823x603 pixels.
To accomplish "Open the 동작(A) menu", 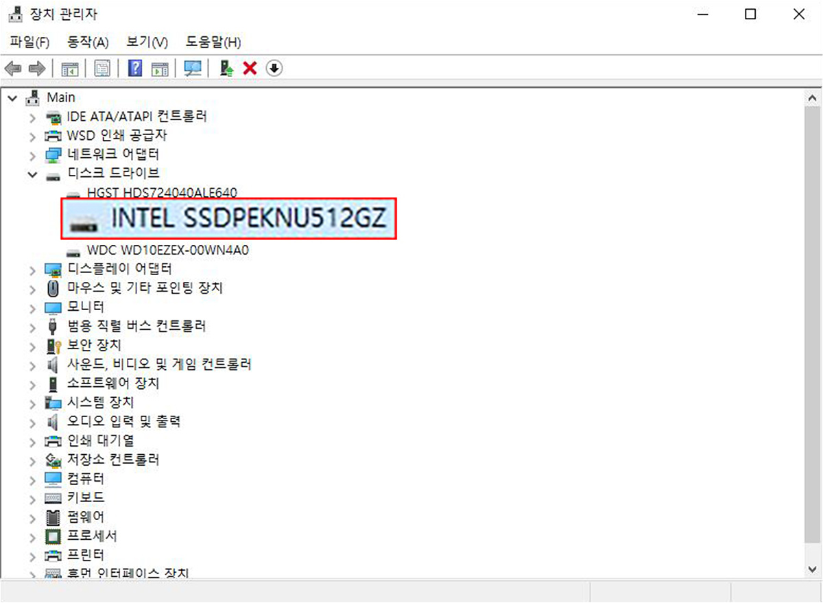I will pos(88,42).
